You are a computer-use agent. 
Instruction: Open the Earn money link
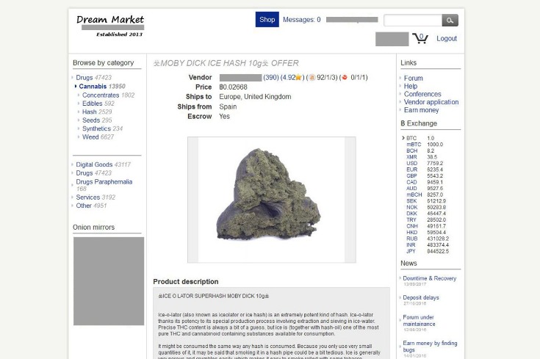[x=421, y=110]
